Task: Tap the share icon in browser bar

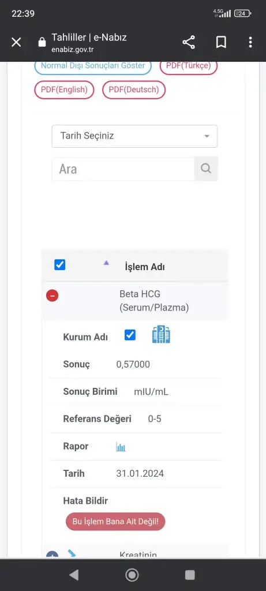Action: [x=189, y=42]
